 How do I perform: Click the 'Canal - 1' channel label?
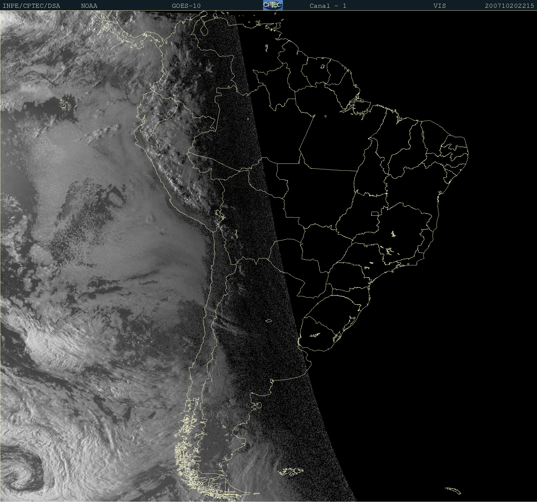[x=328, y=6]
